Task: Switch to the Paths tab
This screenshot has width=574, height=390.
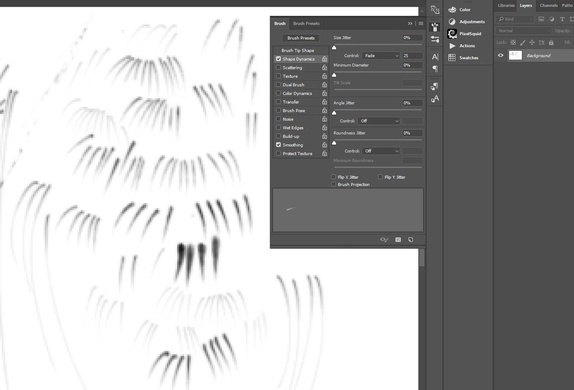Action: [566, 6]
